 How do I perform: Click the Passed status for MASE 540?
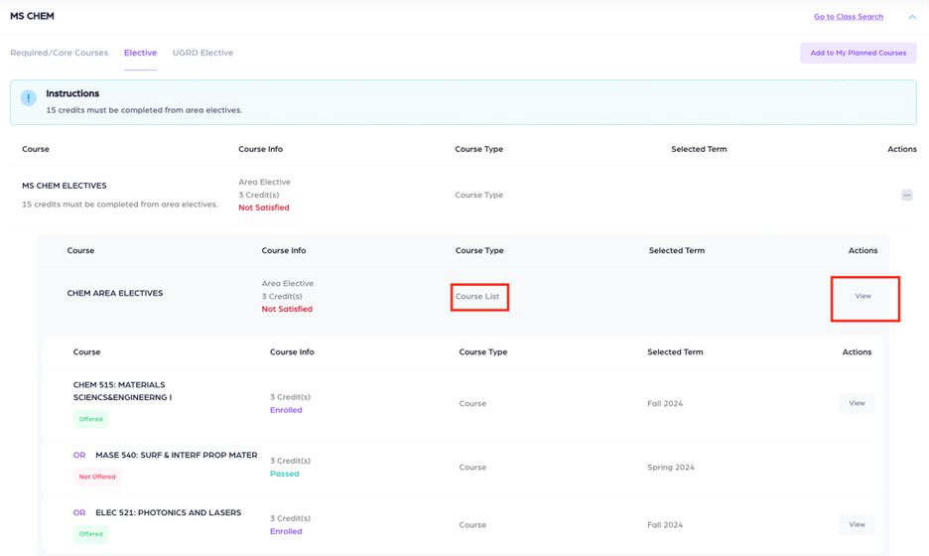pos(285,474)
